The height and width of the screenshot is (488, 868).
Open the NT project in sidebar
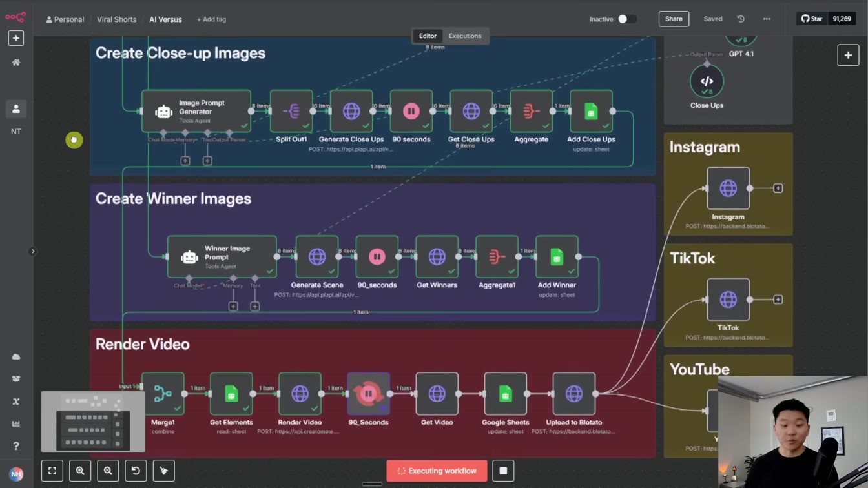[x=16, y=132]
